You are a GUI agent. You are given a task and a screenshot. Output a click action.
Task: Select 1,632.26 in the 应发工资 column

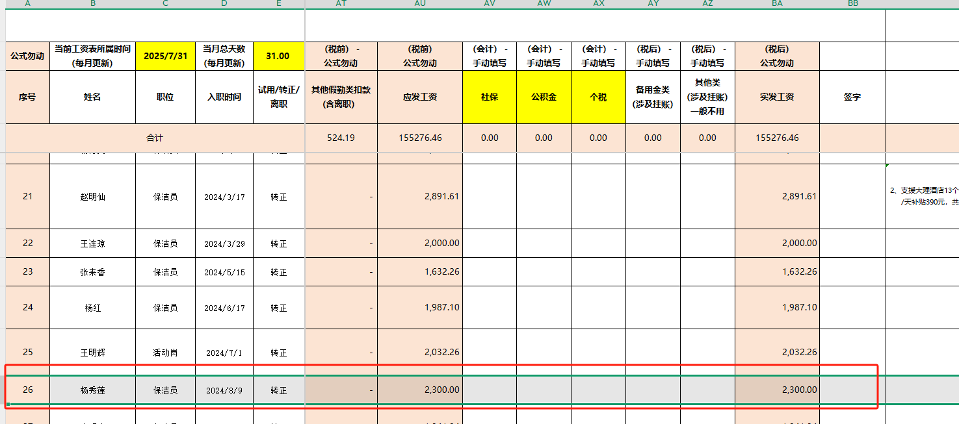pyautogui.click(x=420, y=271)
